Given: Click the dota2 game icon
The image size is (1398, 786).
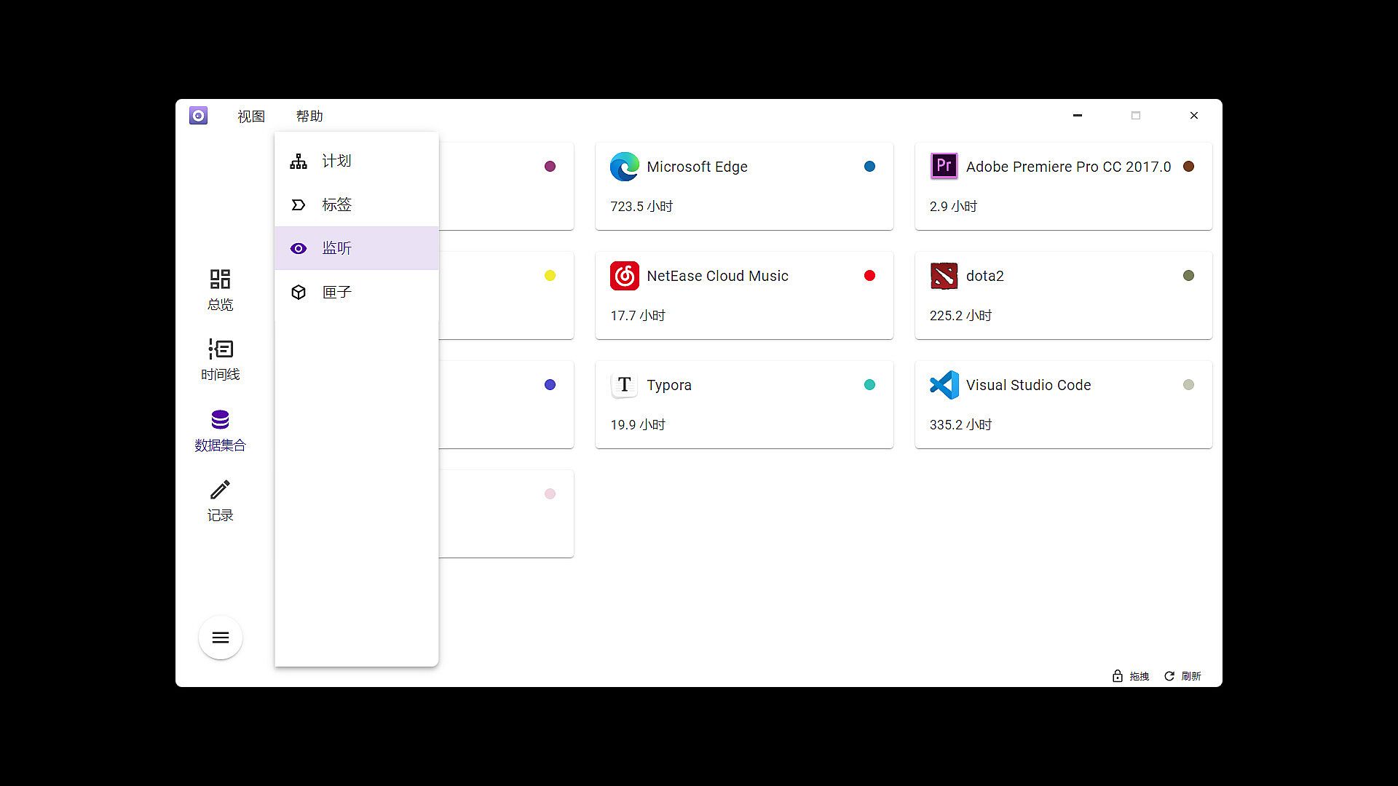Looking at the screenshot, I should click(944, 276).
